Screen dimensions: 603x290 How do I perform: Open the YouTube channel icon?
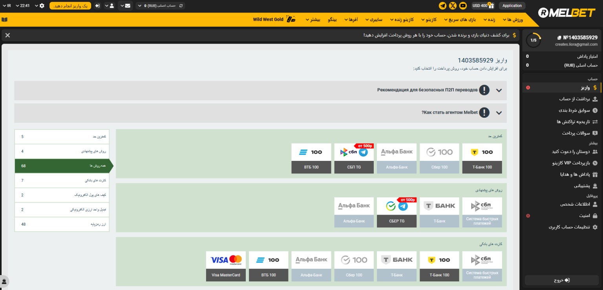(463, 5)
